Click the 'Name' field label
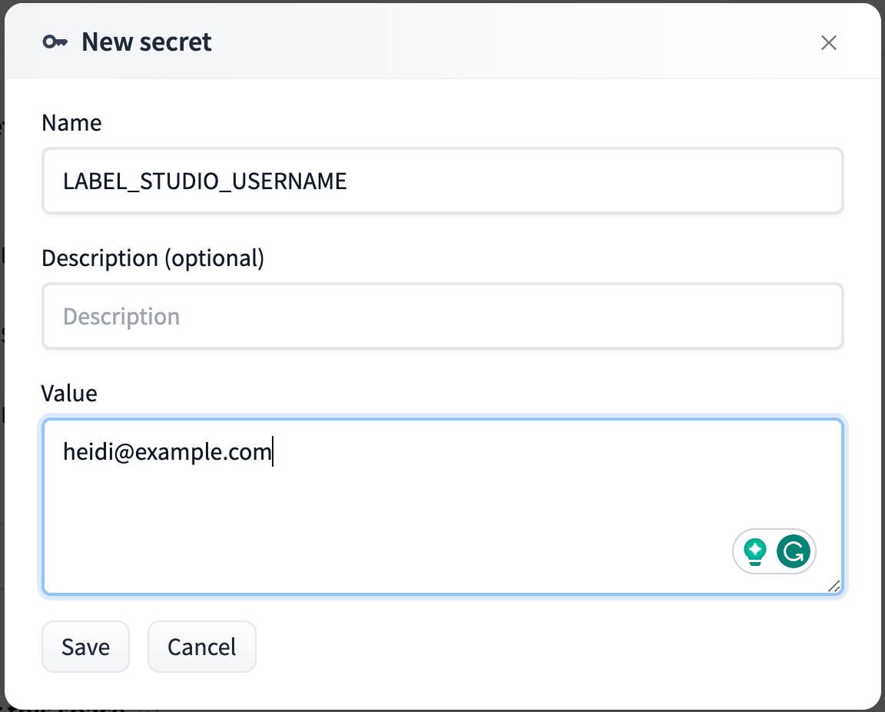The height and width of the screenshot is (712, 885). (x=71, y=123)
